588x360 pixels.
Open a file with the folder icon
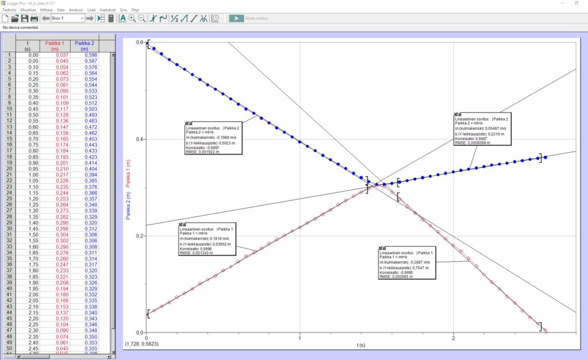(15, 18)
